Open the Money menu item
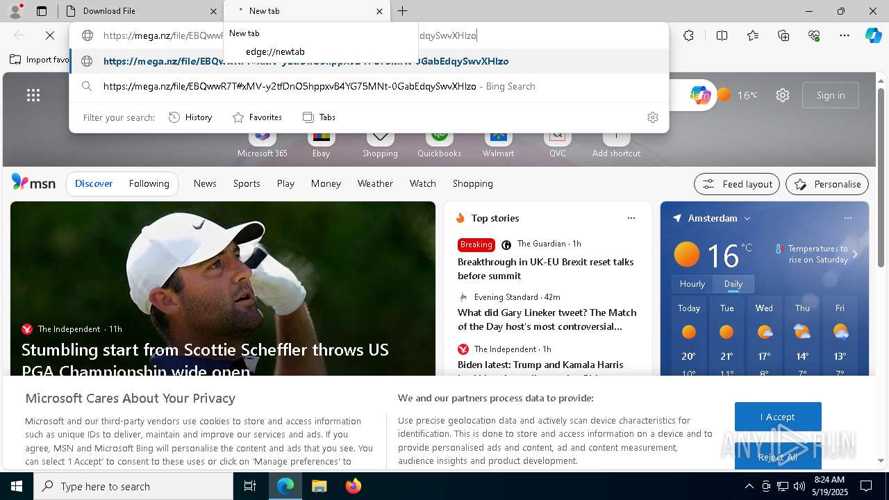This screenshot has width=889, height=500. point(326,183)
